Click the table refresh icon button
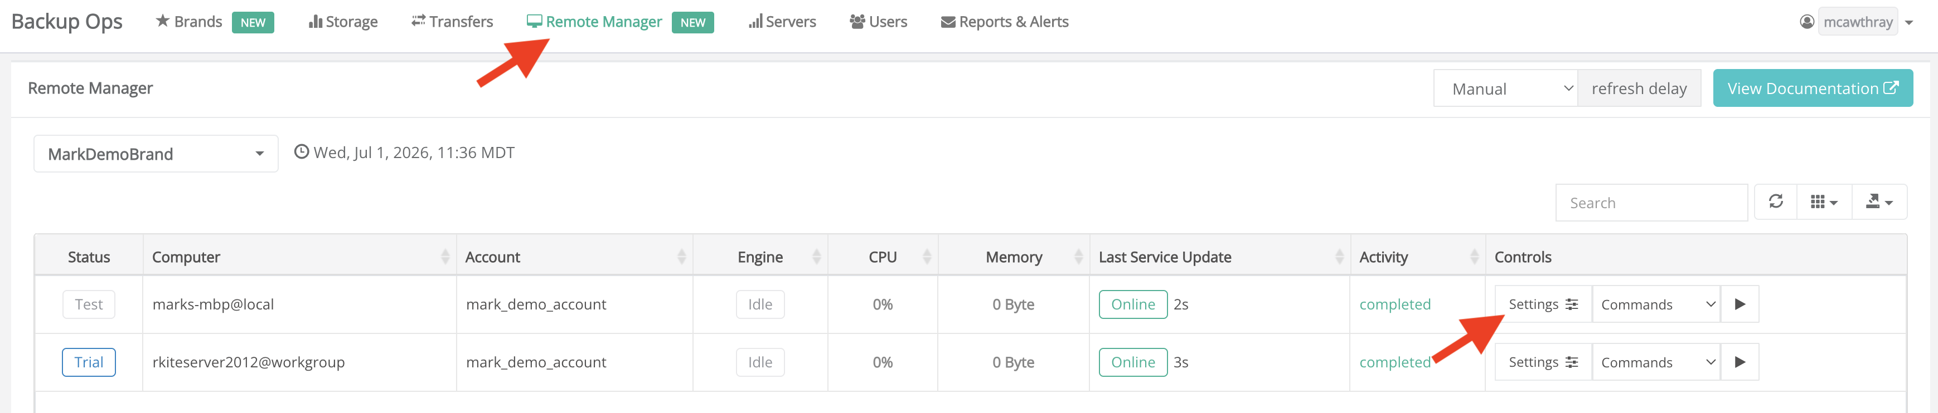Image resolution: width=1938 pixels, height=413 pixels. (1776, 202)
